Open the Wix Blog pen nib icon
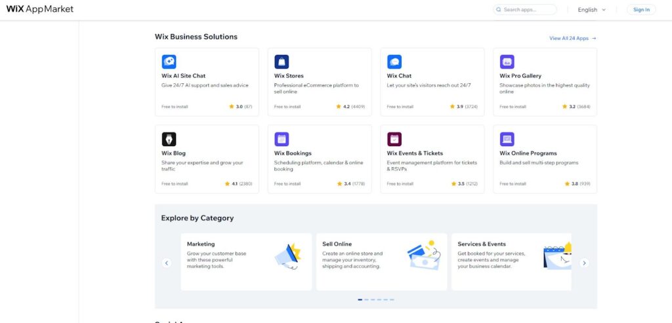Image resolution: width=672 pixels, height=323 pixels. click(x=169, y=139)
